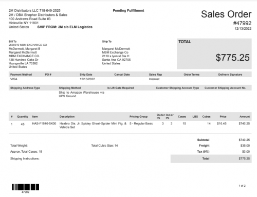Click the Description column header
Viewport: 257px width, 197px height.
tap(67, 117)
